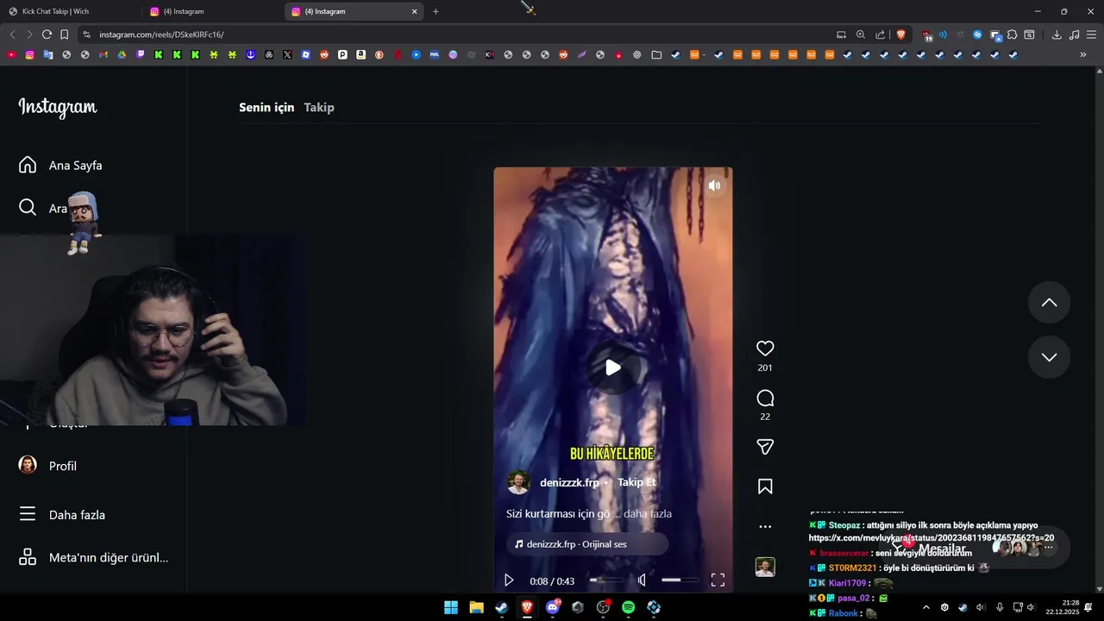The width and height of the screenshot is (1104, 621).
Task: Open the audio thumbnail below the more options
Action: pyautogui.click(x=765, y=567)
